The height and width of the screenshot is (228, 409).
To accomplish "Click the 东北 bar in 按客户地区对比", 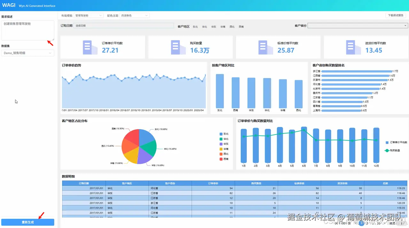I will pyautogui.click(x=220, y=91).
